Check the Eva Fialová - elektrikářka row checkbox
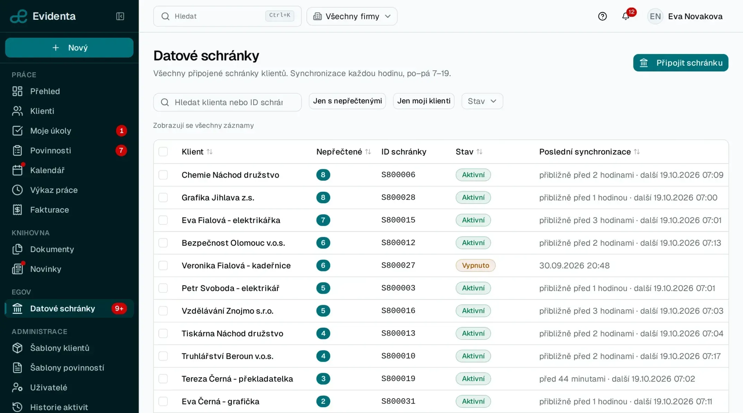743x413 pixels. coord(163,220)
